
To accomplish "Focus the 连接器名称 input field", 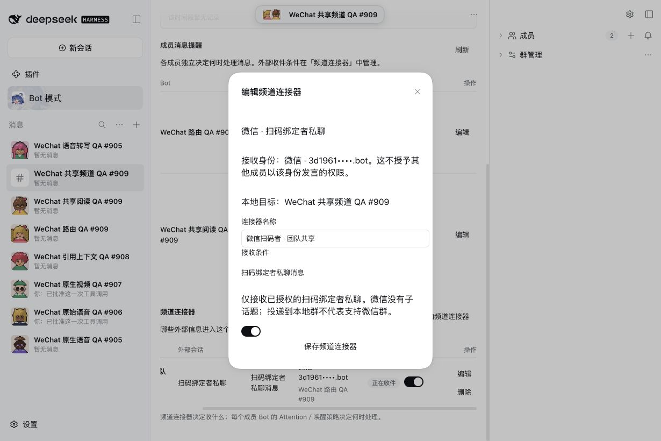I will [x=335, y=238].
